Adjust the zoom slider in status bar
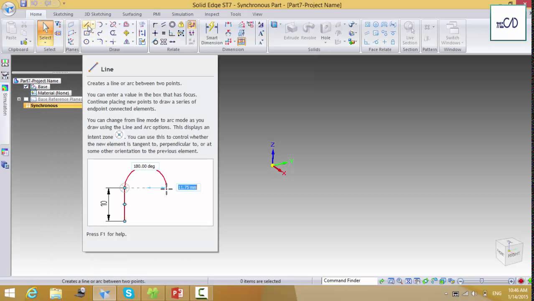Image resolution: width=534 pixels, height=301 pixels. (482, 281)
